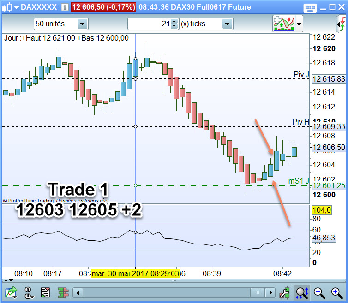
Task: Open the order book icon
Action: (63, 292)
